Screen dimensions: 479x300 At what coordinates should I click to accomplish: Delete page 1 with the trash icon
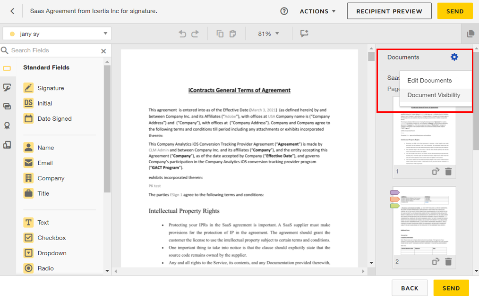(x=448, y=172)
